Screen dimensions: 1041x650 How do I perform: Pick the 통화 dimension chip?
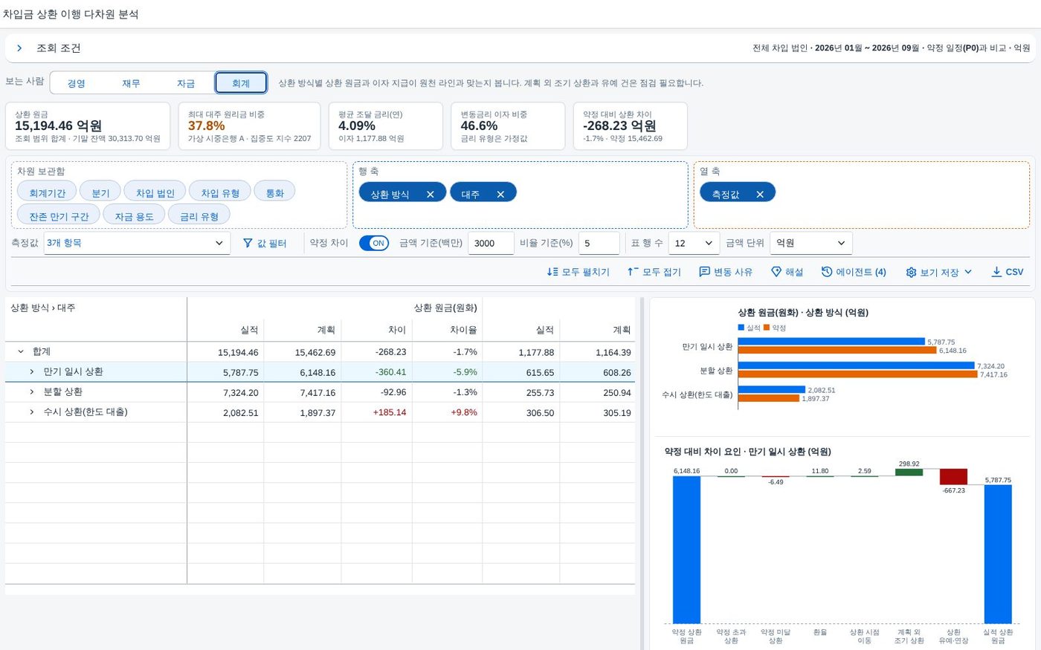point(275,192)
